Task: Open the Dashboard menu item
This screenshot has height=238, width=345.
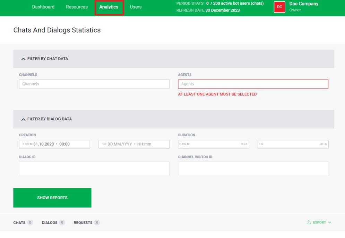Action: pyautogui.click(x=43, y=7)
